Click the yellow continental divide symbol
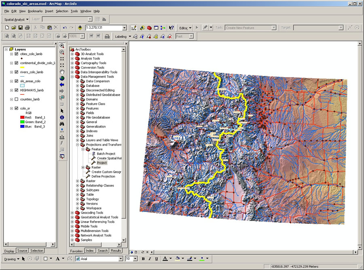The image size is (364, 270). pyautogui.click(x=22, y=67)
